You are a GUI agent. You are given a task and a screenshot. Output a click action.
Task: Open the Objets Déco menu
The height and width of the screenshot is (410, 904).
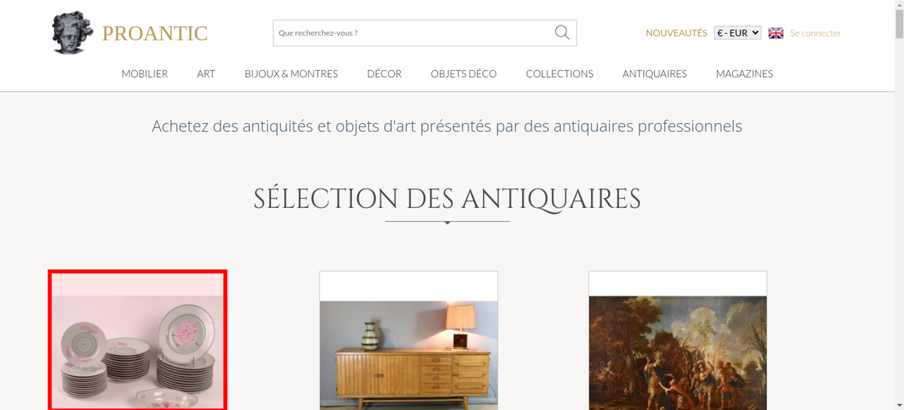pos(464,74)
